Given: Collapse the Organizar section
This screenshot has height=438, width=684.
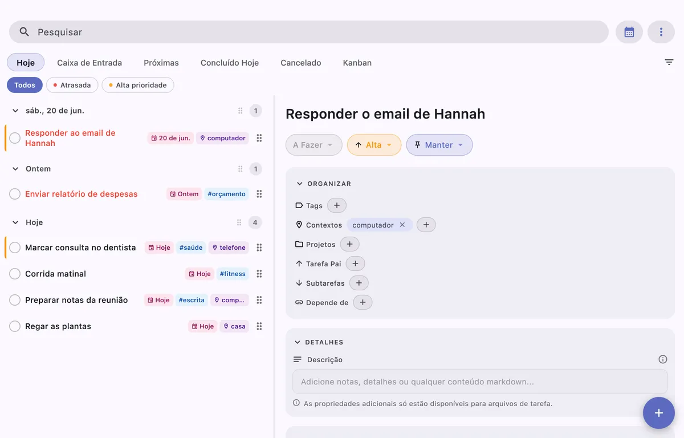Looking at the screenshot, I should coord(324,184).
